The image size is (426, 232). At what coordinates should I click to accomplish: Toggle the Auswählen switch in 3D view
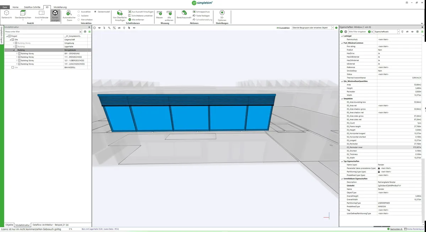pyautogui.click(x=277, y=28)
